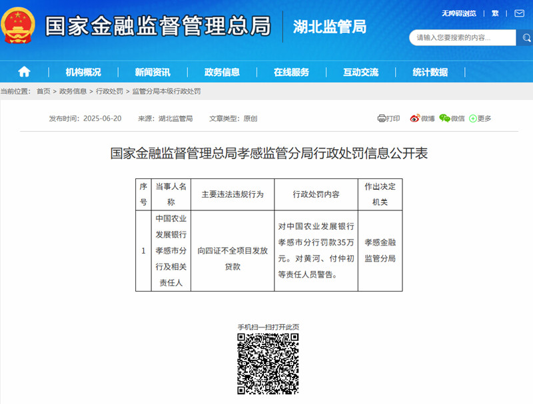Viewport: 533px width, 404px height.
Task: Click table header 当事人名称
Action: click(x=171, y=194)
